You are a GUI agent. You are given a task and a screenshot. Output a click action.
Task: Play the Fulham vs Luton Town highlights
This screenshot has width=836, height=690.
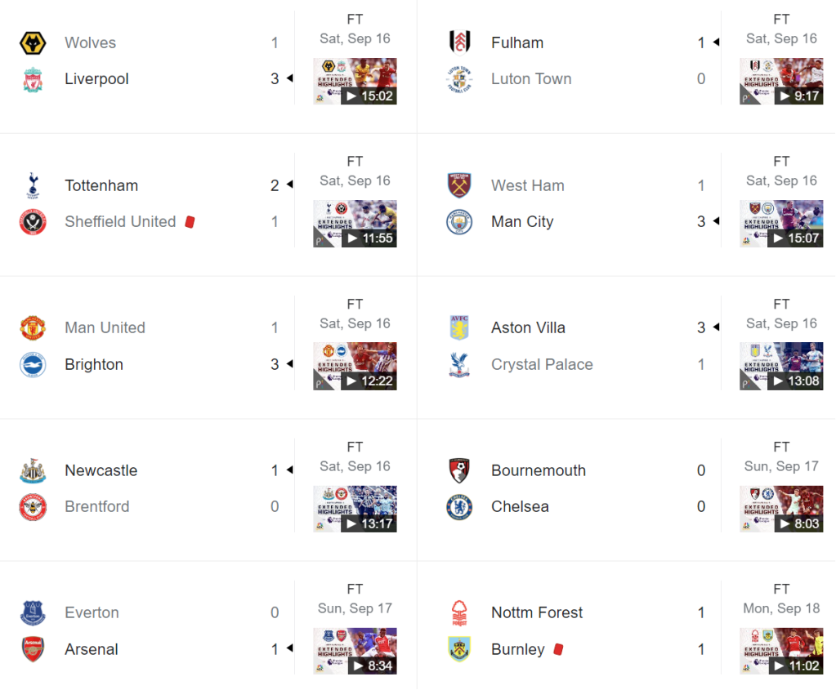pos(781,81)
